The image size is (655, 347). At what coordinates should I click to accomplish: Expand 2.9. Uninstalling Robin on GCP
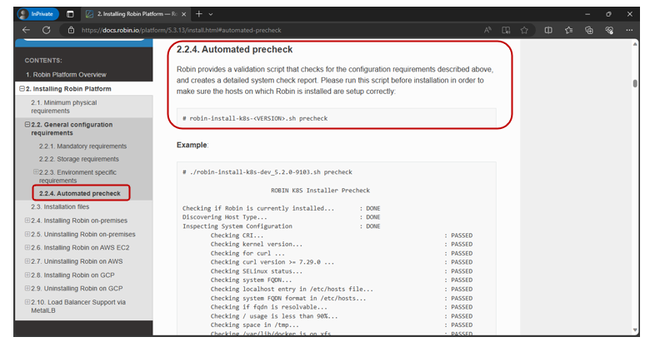[x=27, y=288]
